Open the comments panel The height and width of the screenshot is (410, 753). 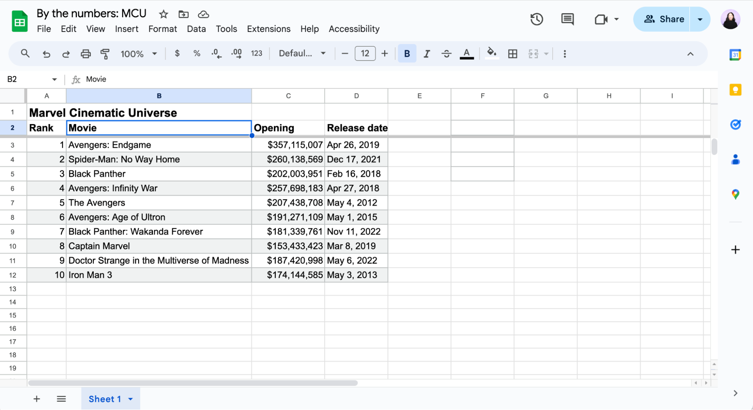(567, 19)
